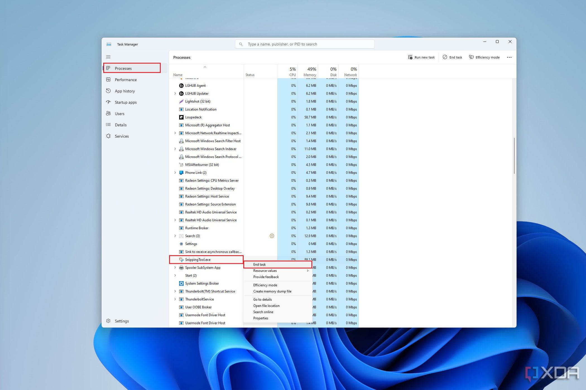Select Microsoft (R) Aggregator Host row
The image size is (586, 390).
[264, 125]
